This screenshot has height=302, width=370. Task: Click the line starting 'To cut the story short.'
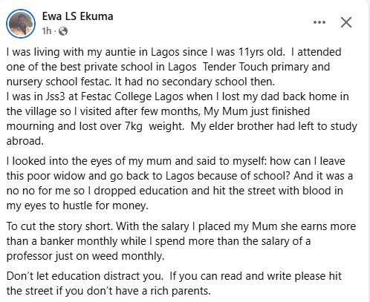[181, 226]
